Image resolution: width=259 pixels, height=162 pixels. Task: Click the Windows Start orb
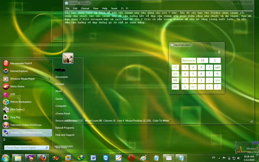coord(5,158)
